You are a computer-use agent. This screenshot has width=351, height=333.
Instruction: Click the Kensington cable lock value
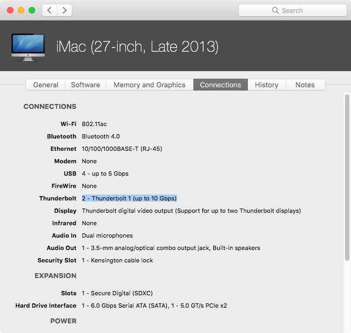(x=117, y=260)
